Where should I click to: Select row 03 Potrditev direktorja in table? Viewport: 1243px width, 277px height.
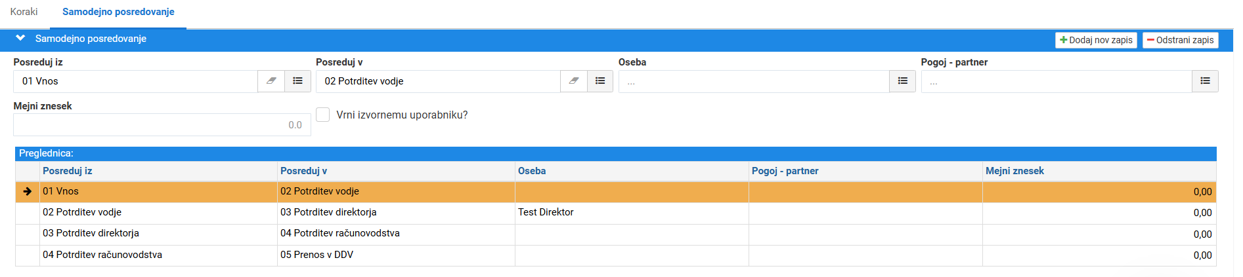pos(616,234)
